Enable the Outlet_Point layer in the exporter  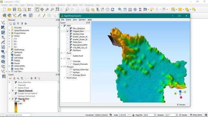tap(68, 56)
